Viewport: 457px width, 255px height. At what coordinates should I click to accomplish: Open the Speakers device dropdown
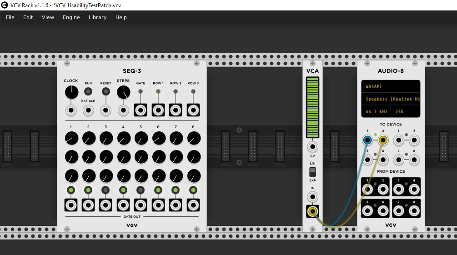point(391,99)
